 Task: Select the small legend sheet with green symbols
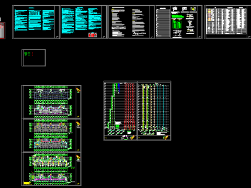coord(33,58)
